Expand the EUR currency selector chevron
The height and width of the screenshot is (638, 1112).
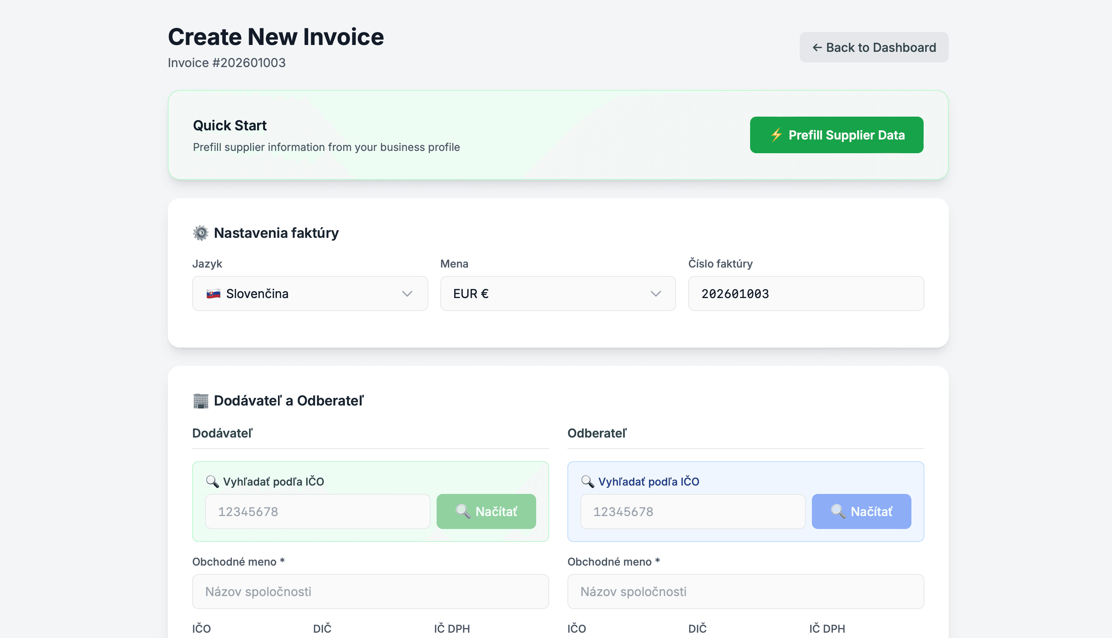[x=656, y=293]
